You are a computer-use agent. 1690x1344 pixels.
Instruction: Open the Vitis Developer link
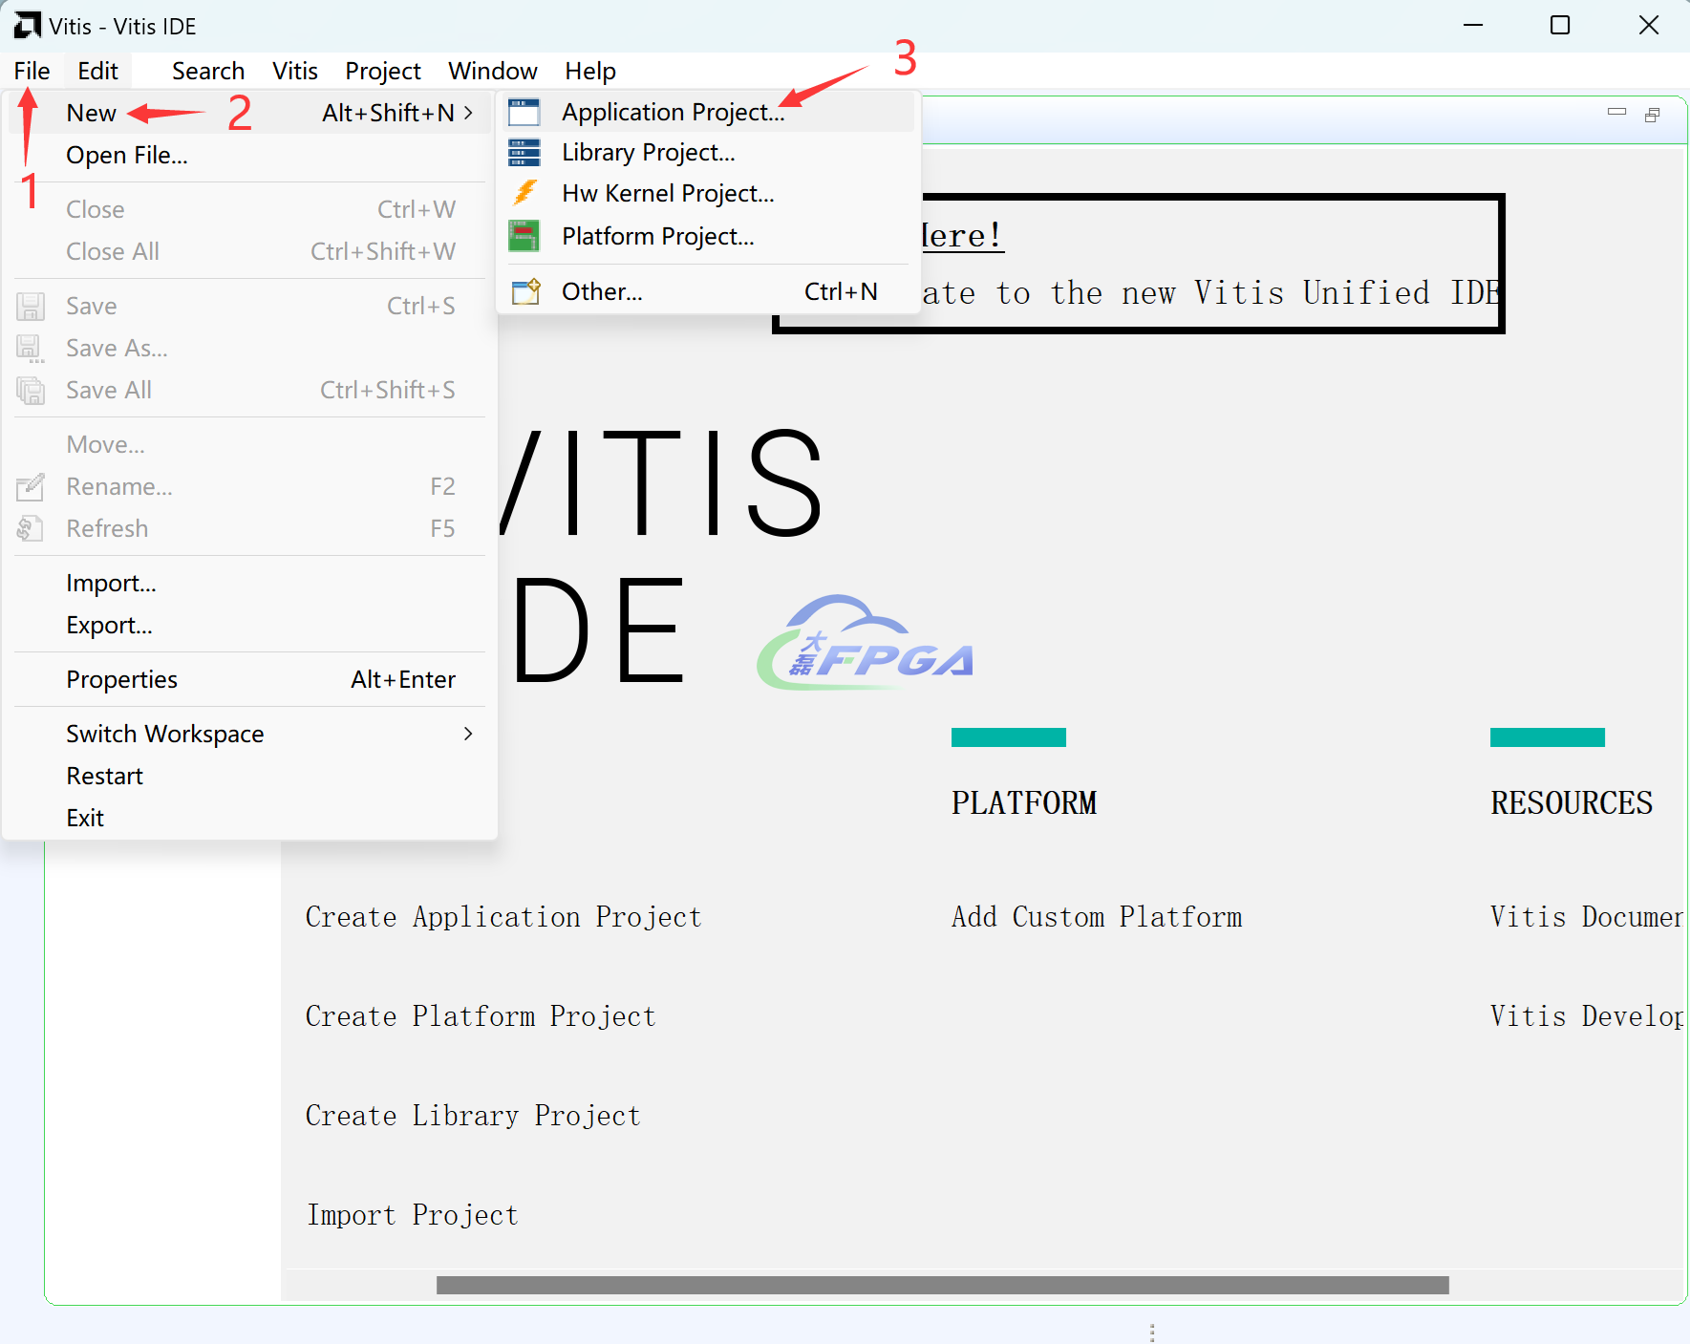[x=1586, y=1016]
